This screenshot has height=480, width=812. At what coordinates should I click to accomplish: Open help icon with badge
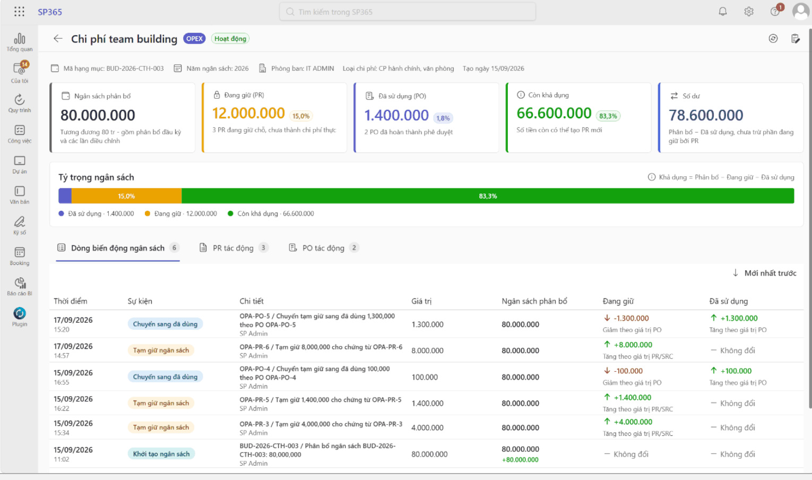click(775, 11)
